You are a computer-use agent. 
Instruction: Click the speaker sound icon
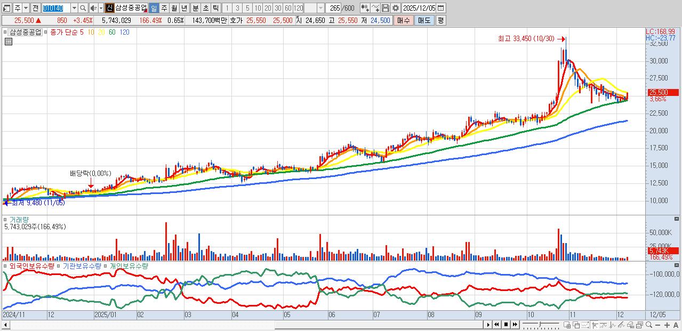click(x=93, y=8)
